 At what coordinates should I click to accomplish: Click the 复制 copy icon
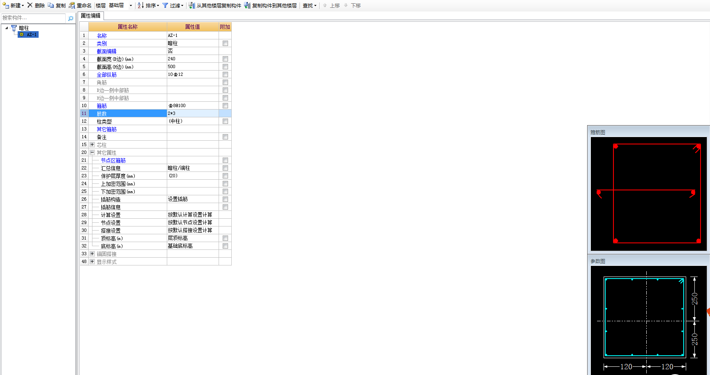coord(51,5)
